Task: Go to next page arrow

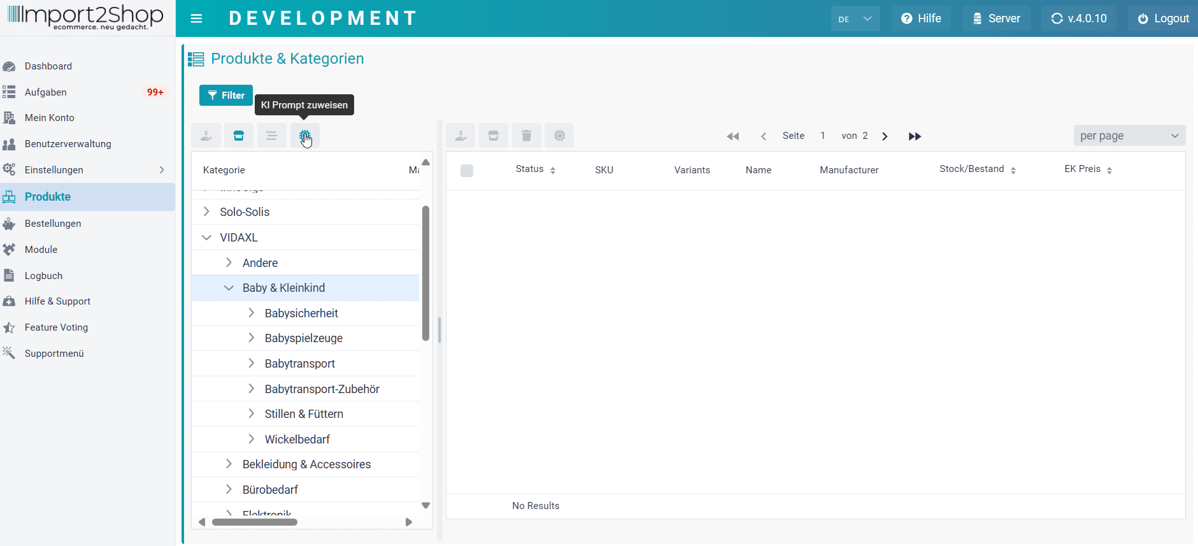Action: click(885, 136)
